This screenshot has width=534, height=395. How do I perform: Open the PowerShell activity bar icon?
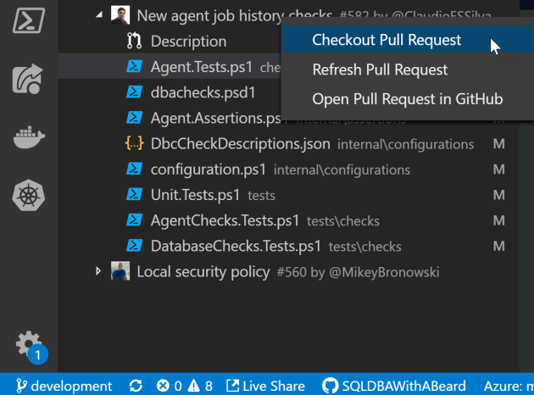(29, 19)
